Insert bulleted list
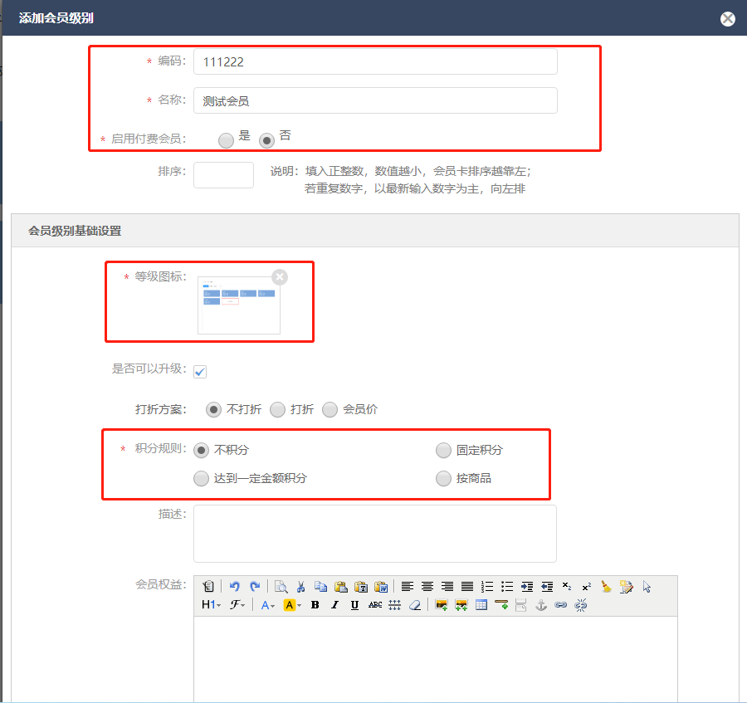The image size is (747, 703). point(507,586)
